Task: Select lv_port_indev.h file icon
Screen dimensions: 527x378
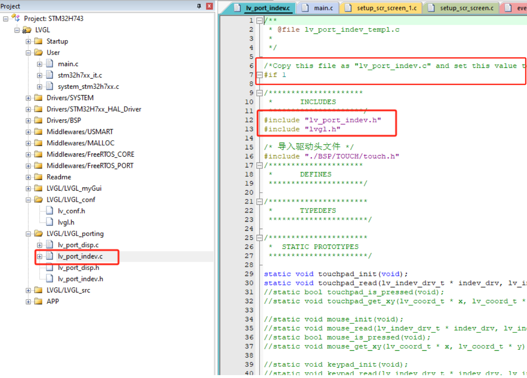Action: [x=50, y=278]
